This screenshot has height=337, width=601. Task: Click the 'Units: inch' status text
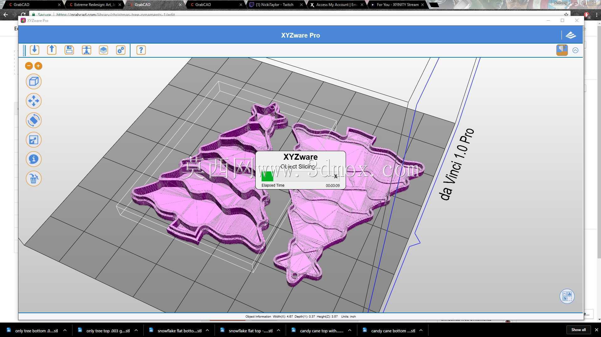click(348, 316)
